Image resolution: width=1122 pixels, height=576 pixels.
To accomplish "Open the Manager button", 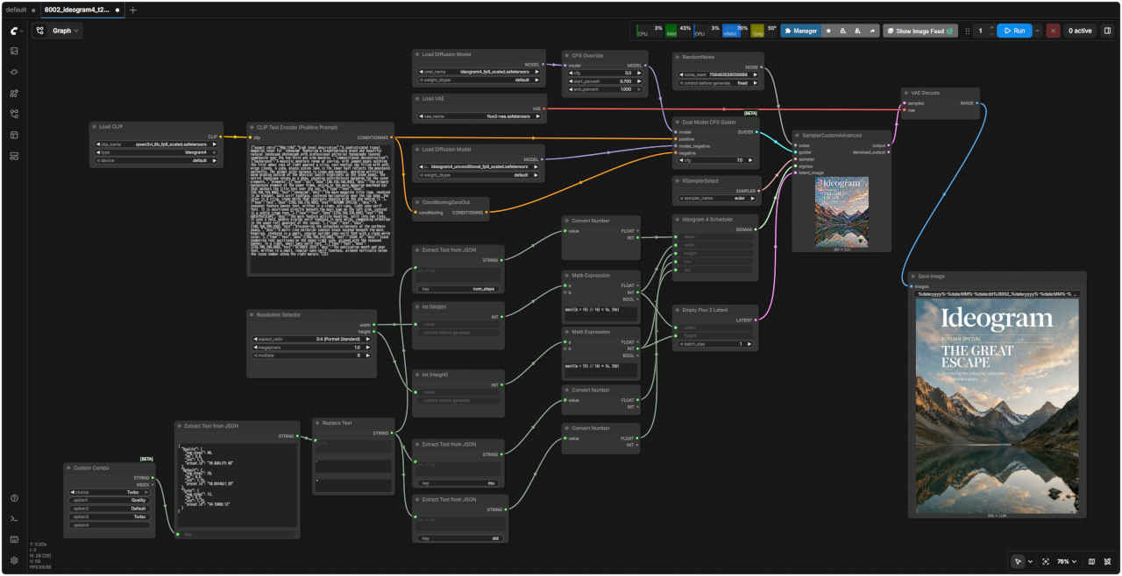I will pyautogui.click(x=800, y=31).
